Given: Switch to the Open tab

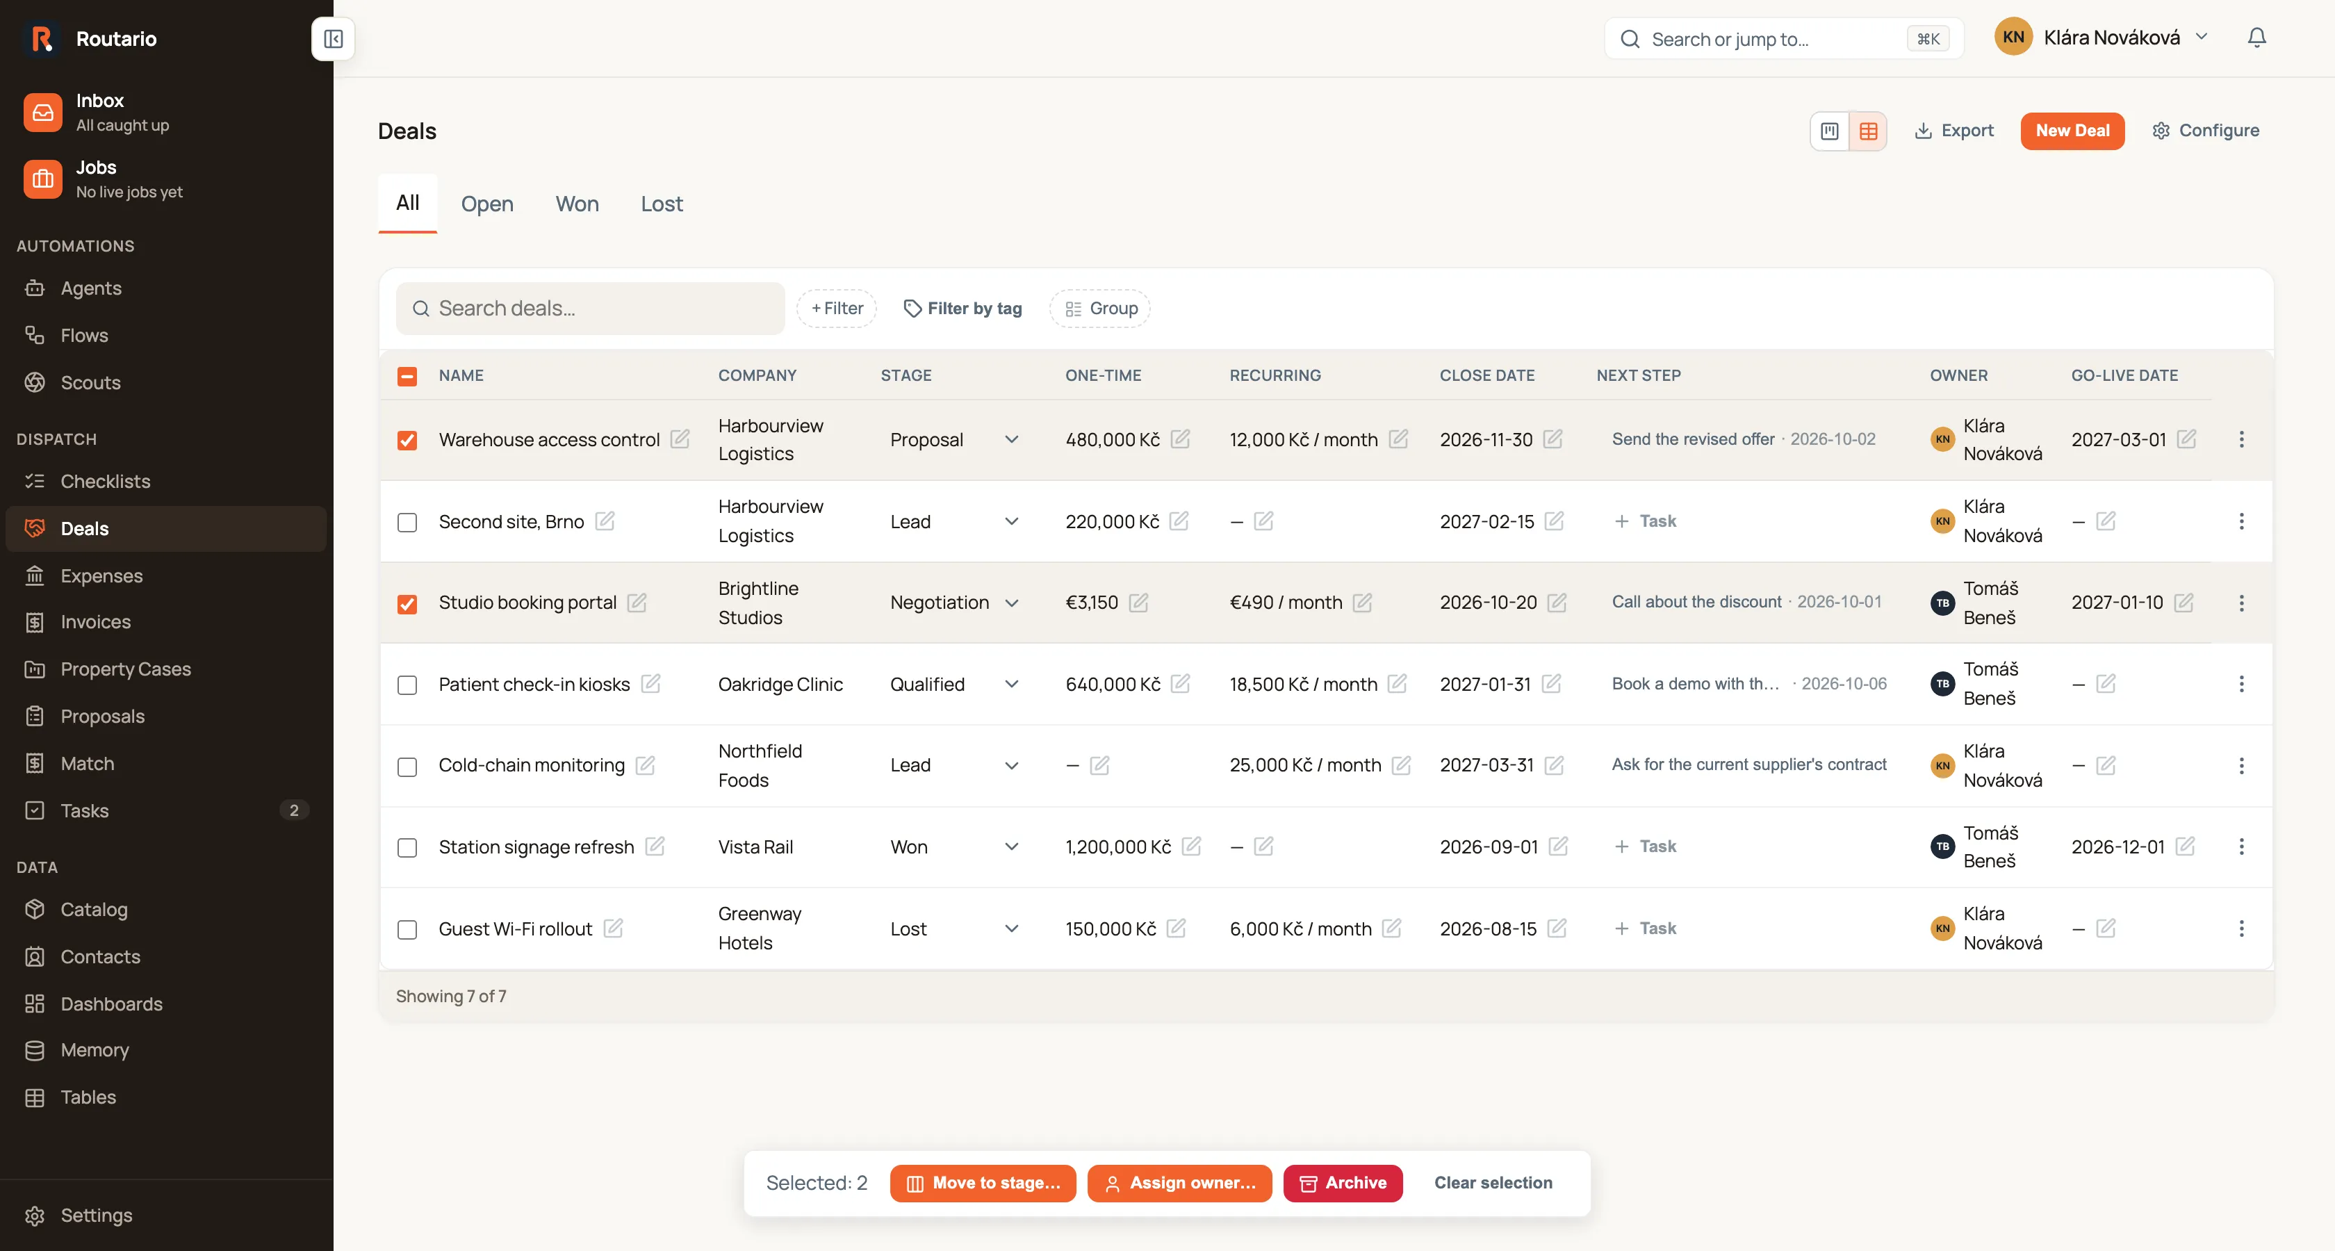Looking at the screenshot, I should click(486, 204).
